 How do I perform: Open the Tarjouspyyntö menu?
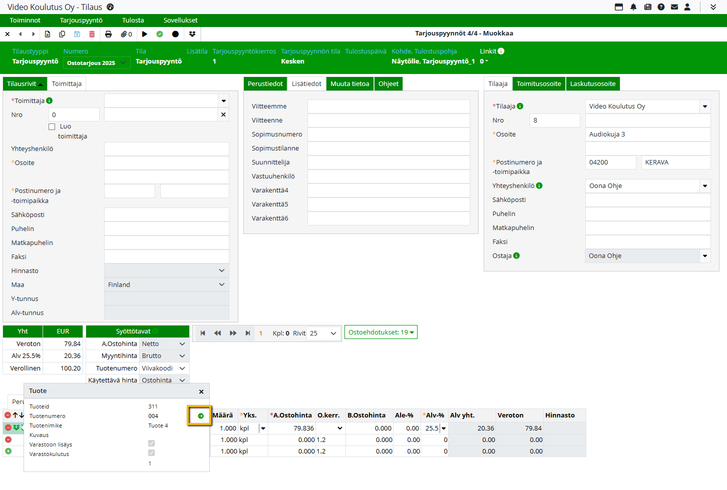pyautogui.click(x=81, y=20)
